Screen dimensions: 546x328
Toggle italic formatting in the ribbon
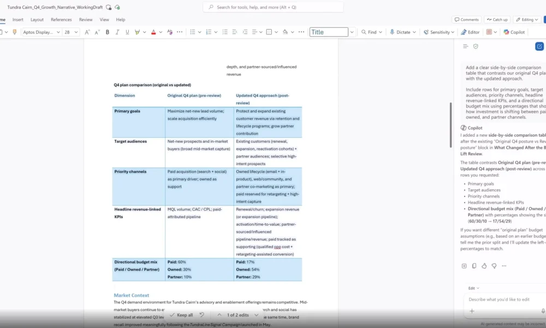click(117, 32)
